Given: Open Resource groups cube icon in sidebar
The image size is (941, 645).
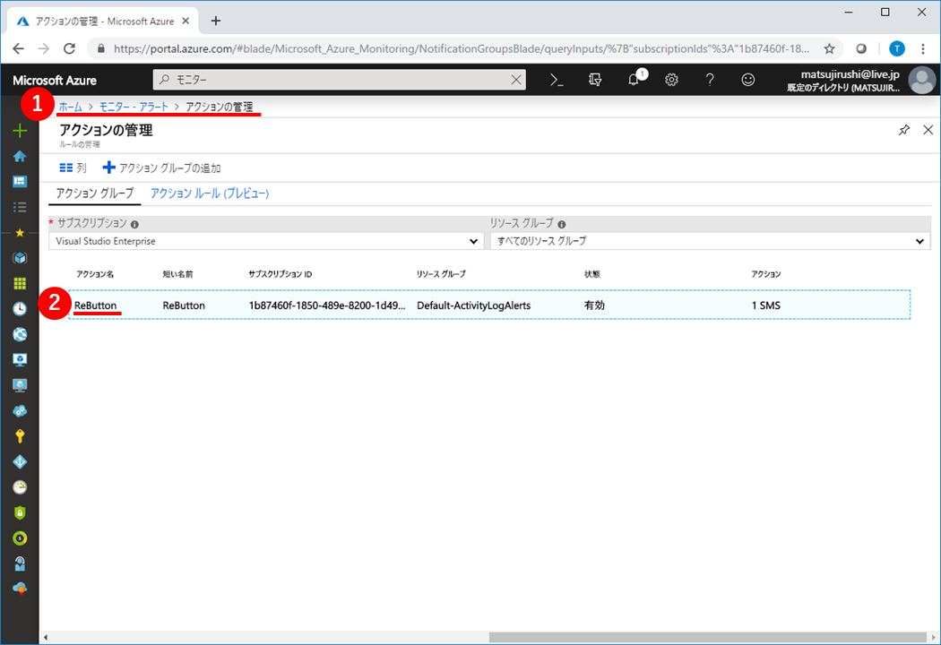Looking at the screenshot, I should click(20, 258).
